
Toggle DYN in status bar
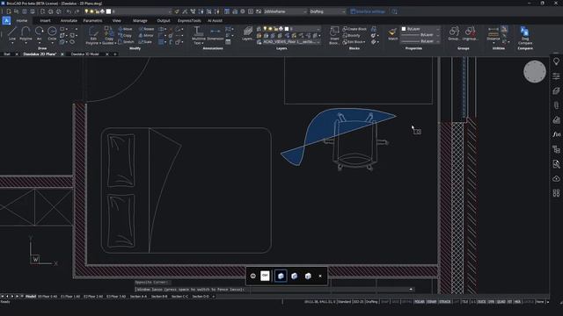[x=491, y=302]
